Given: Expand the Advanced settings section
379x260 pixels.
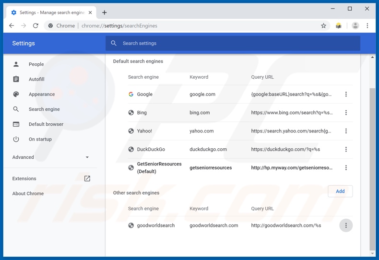Looking at the screenshot, I should pos(50,157).
